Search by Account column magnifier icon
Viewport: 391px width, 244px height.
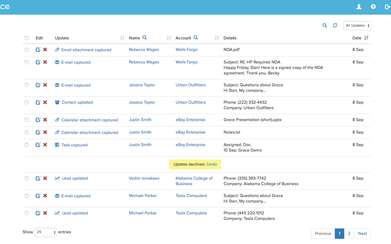196,38
